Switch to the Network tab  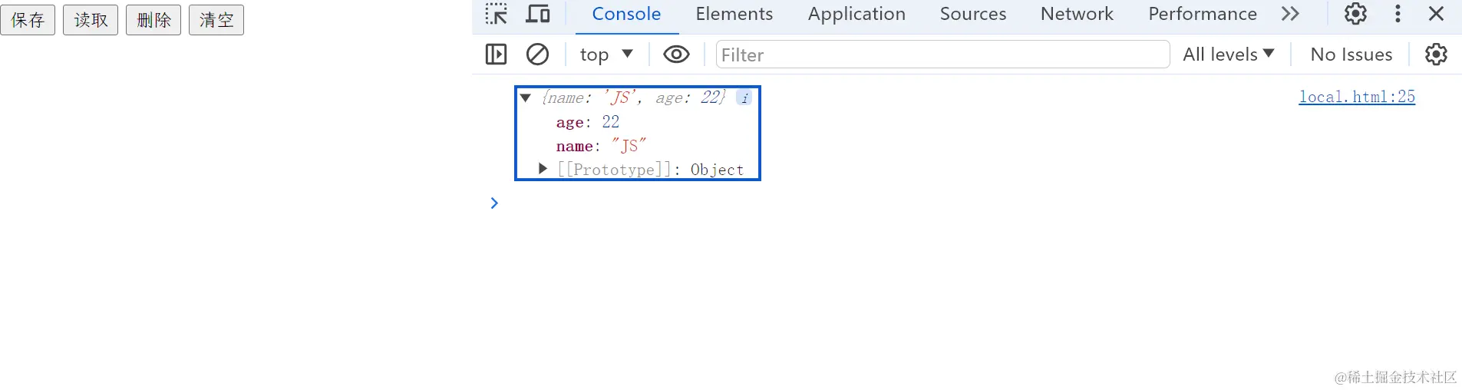point(1076,14)
